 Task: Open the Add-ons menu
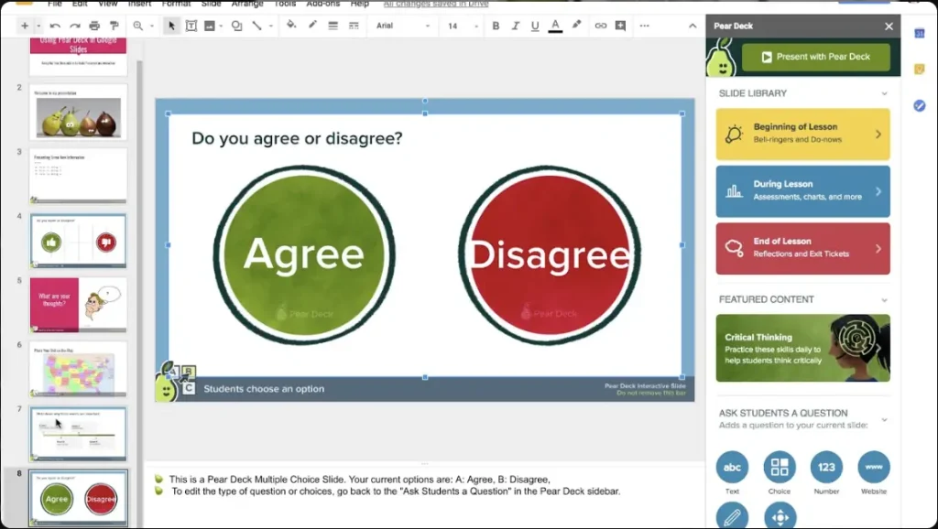[322, 5]
